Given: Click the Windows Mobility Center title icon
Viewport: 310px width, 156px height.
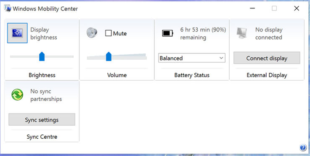Looking at the screenshot, I should 8,8.
